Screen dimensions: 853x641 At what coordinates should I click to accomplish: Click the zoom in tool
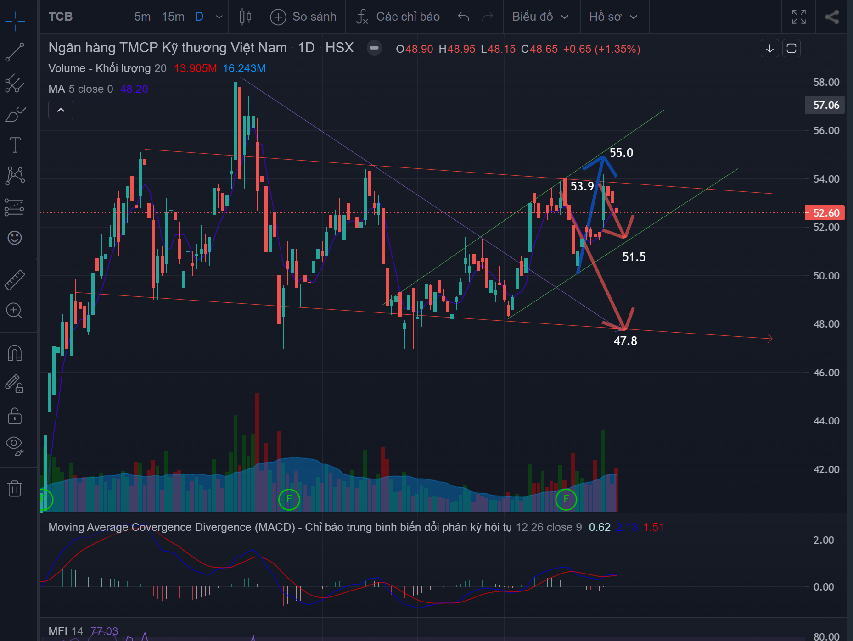click(x=15, y=311)
